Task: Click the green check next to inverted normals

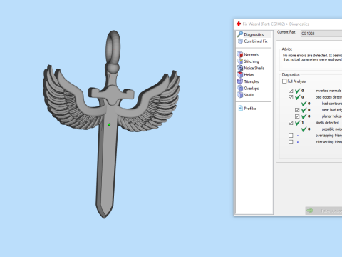Action: (x=298, y=91)
